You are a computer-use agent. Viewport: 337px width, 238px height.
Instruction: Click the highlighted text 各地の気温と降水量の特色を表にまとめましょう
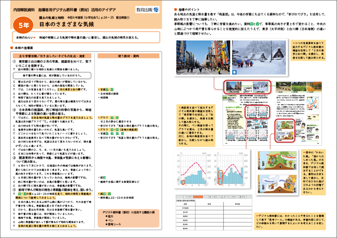tap(48, 226)
